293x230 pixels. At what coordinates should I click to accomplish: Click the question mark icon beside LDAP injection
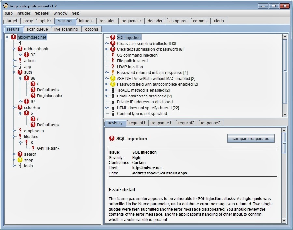[113, 67]
